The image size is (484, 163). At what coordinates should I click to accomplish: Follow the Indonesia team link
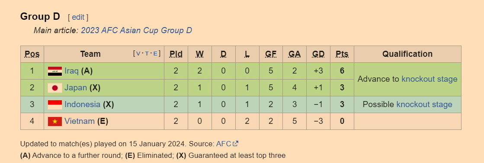pyautogui.click(x=83, y=105)
